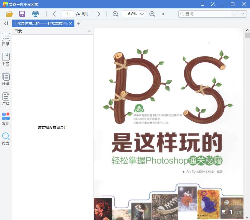Open the 搜索 search sidebar panel

[6, 139]
